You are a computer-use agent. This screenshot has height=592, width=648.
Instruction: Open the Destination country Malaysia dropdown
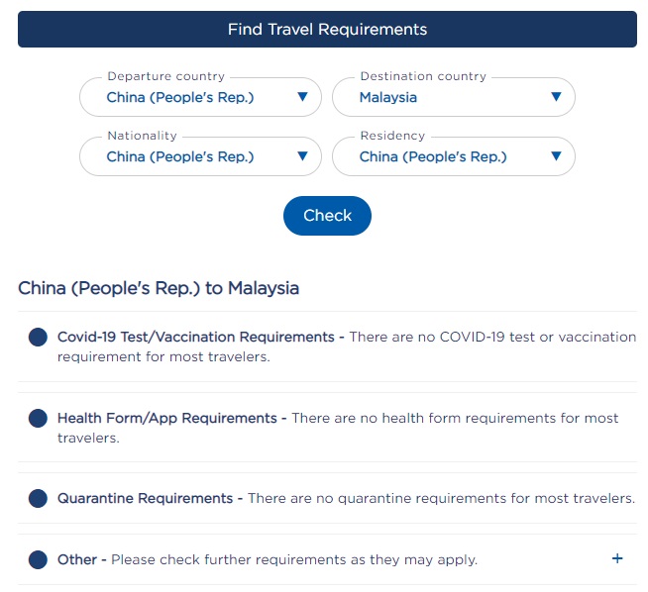(x=441, y=97)
